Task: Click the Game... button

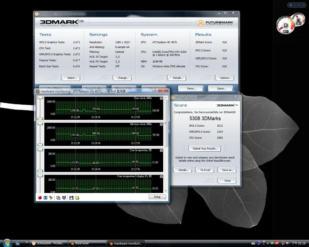Action: [x=221, y=89]
